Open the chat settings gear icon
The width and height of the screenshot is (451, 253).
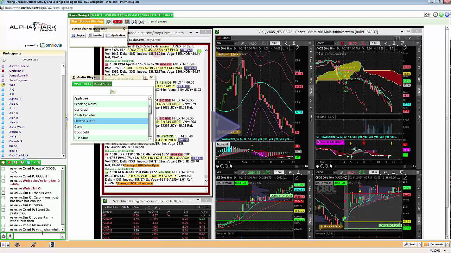(x=4, y=236)
